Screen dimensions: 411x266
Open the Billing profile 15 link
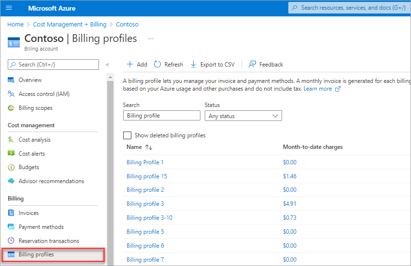pos(147,176)
